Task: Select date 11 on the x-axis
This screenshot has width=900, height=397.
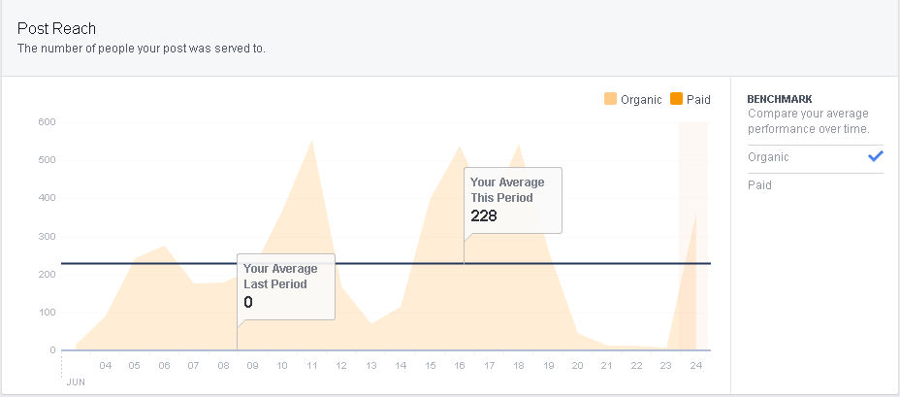Action: pos(311,366)
